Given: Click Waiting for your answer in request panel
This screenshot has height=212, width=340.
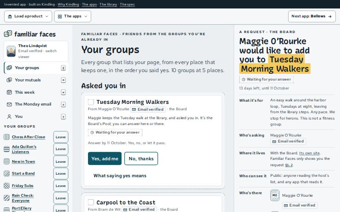Looking at the screenshot, I should 266,79.
